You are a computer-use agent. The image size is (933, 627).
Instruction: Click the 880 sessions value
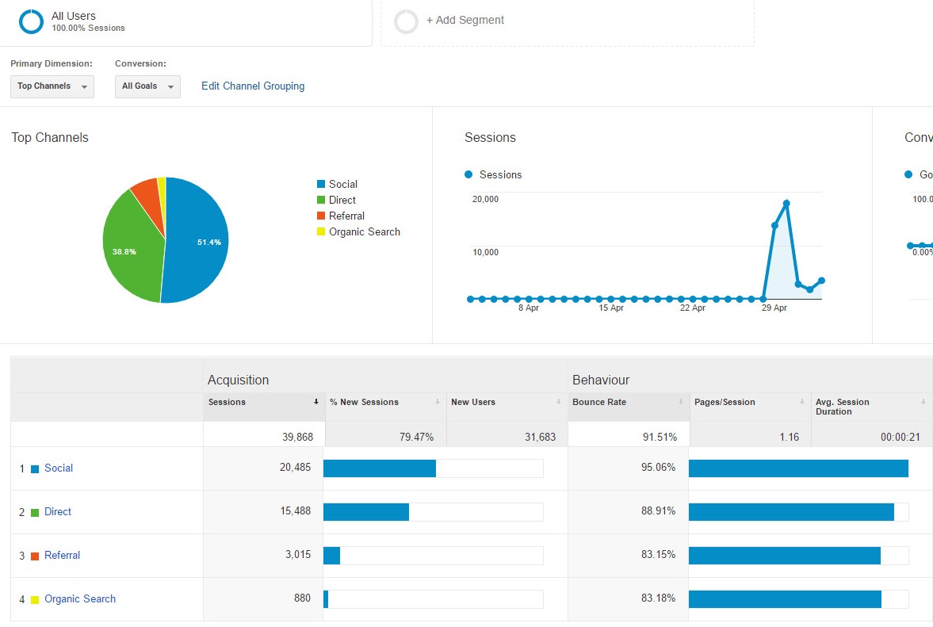[x=302, y=598]
